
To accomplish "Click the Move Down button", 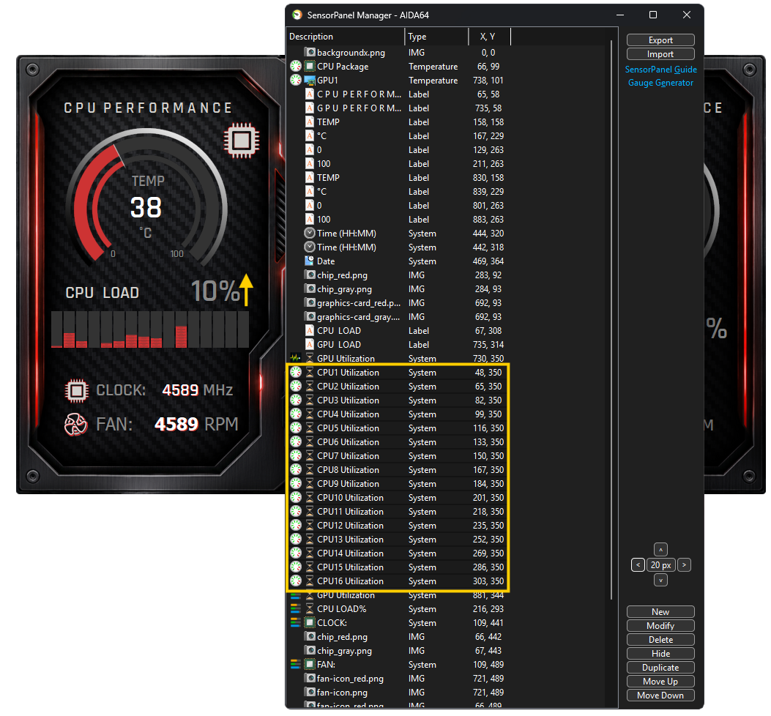I will click(x=660, y=696).
